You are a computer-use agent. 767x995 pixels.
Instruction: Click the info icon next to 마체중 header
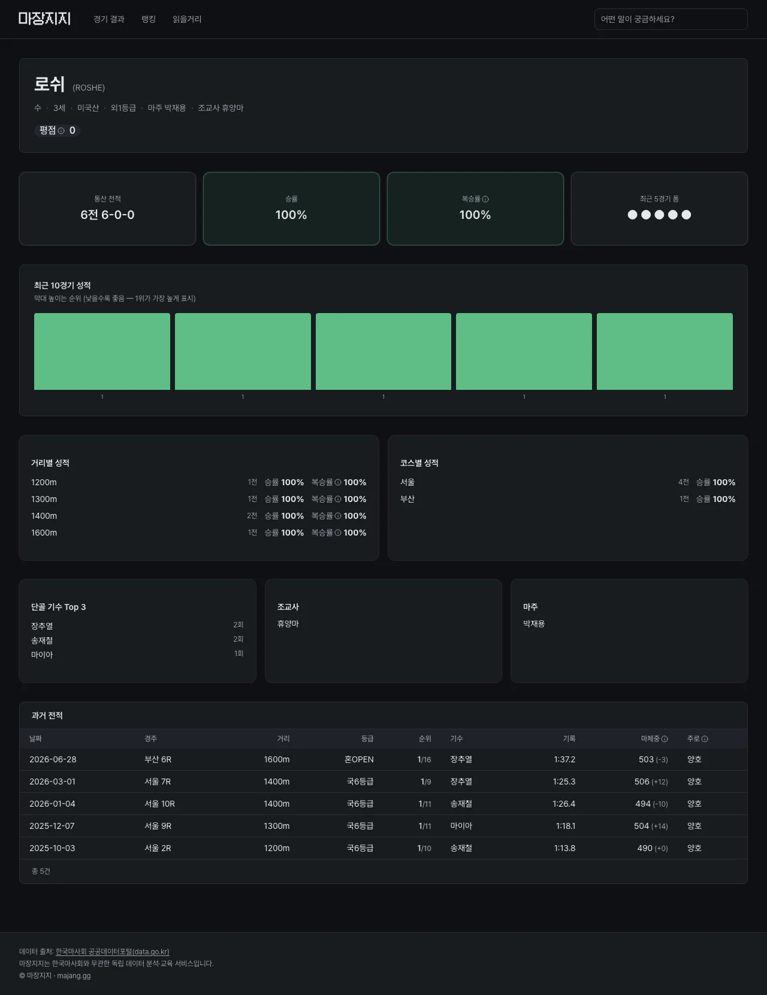[665, 739]
